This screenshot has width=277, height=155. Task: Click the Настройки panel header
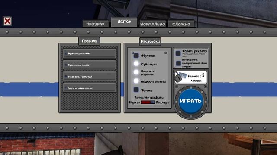150,41
